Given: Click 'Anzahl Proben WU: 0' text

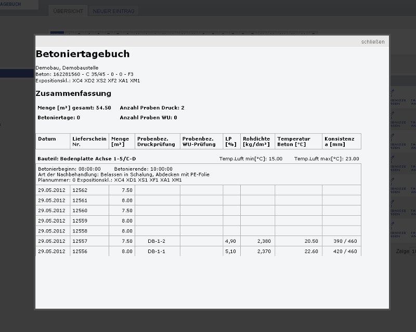Looking at the screenshot, I should point(148,118).
